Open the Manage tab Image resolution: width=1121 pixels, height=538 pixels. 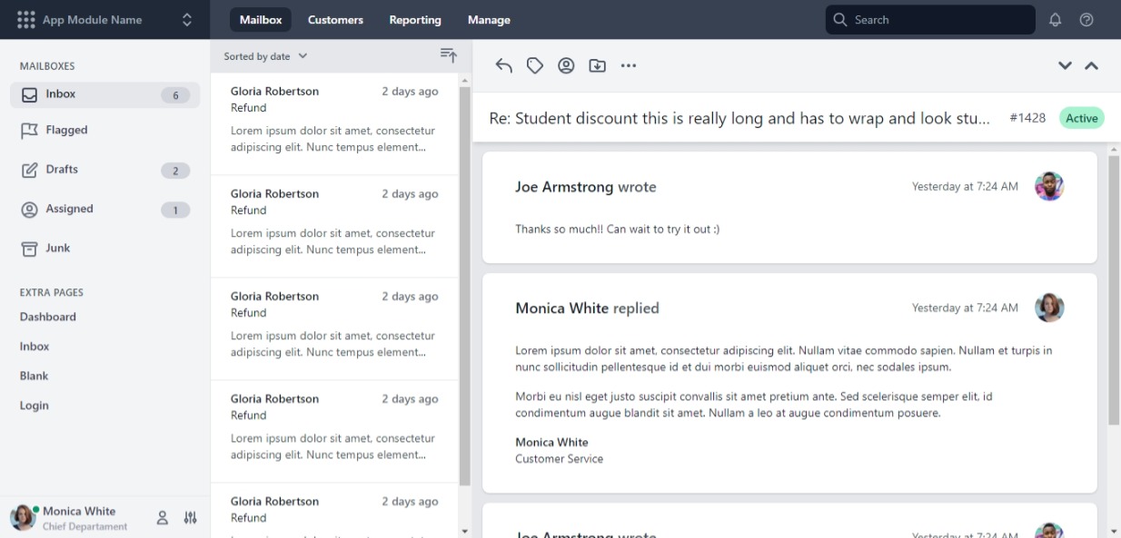tap(489, 19)
